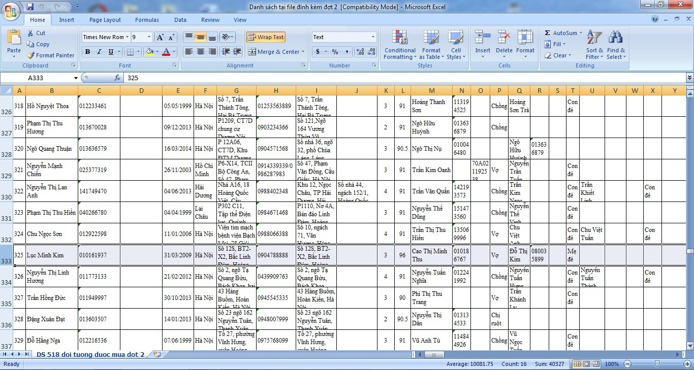Click the Merge & Center button

[x=274, y=52]
